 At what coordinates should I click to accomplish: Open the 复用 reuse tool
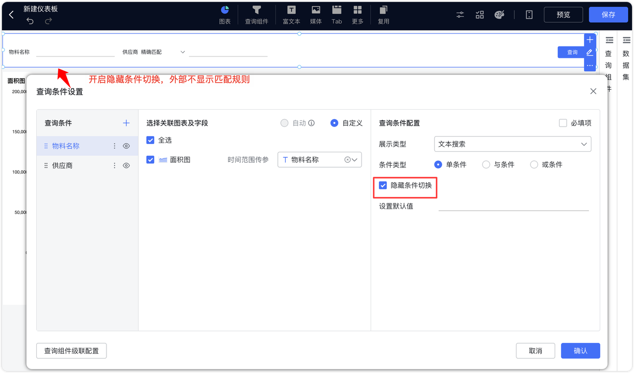(383, 15)
